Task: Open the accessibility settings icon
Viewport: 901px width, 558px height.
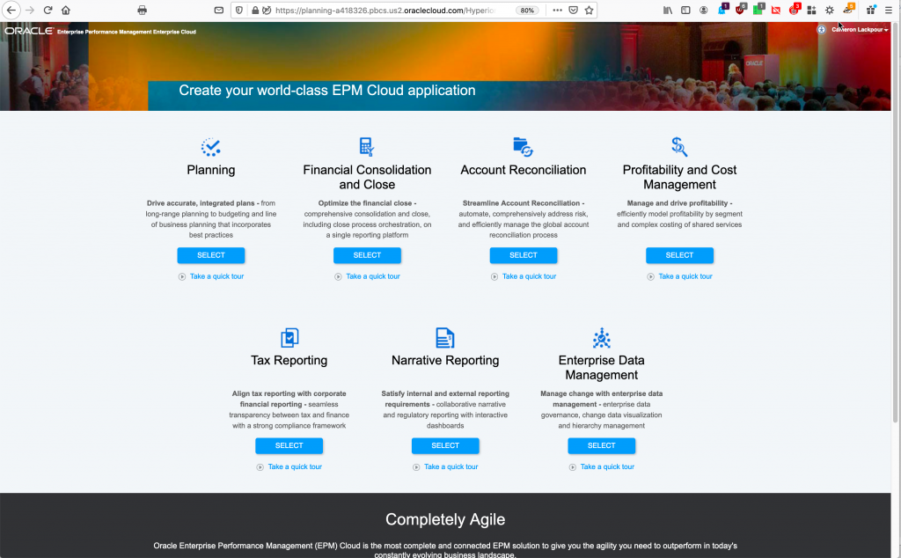Action: (x=821, y=29)
